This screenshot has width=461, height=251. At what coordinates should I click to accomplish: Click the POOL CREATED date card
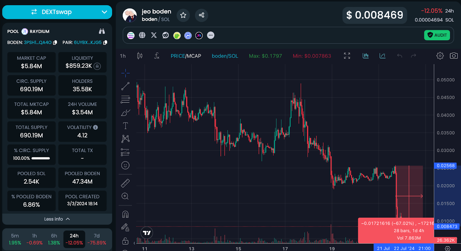(x=82, y=201)
